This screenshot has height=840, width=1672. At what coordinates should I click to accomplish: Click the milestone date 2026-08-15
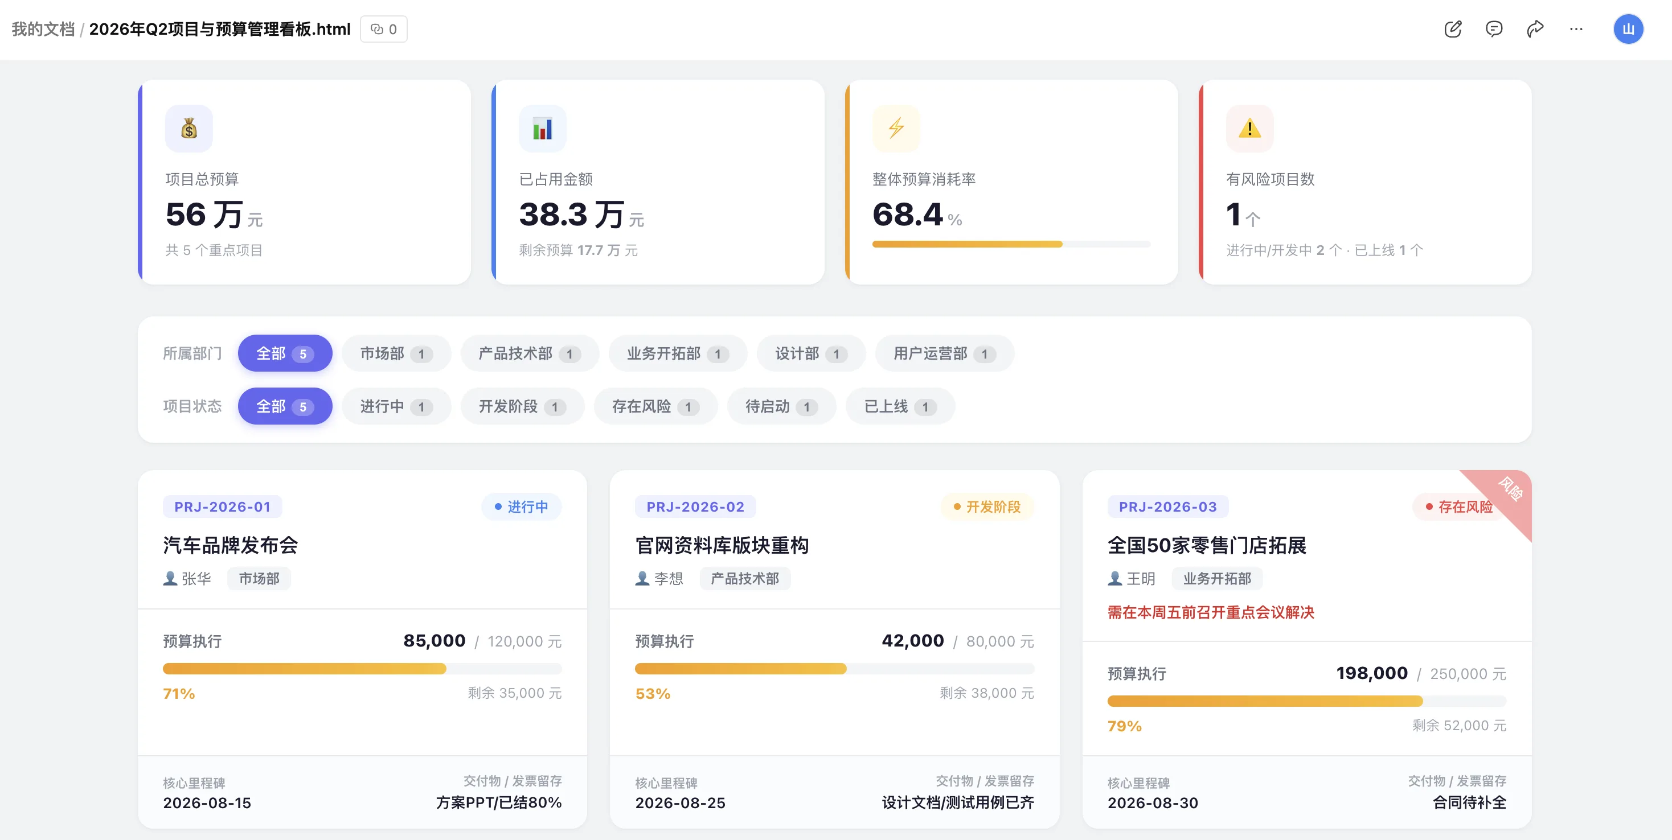tap(207, 803)
